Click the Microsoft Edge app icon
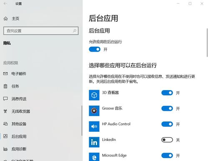 click(94, 157)
